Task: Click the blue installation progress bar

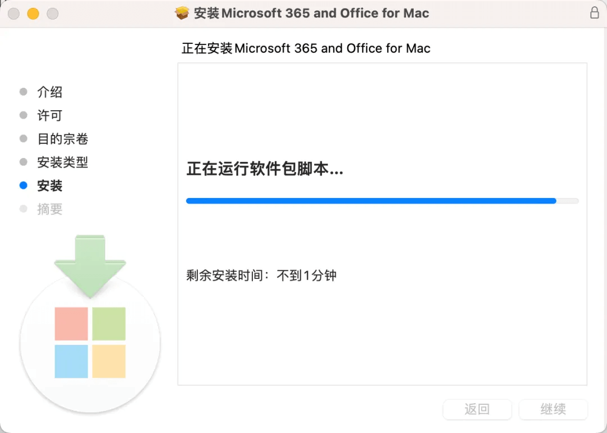Action: coord(382,201)
